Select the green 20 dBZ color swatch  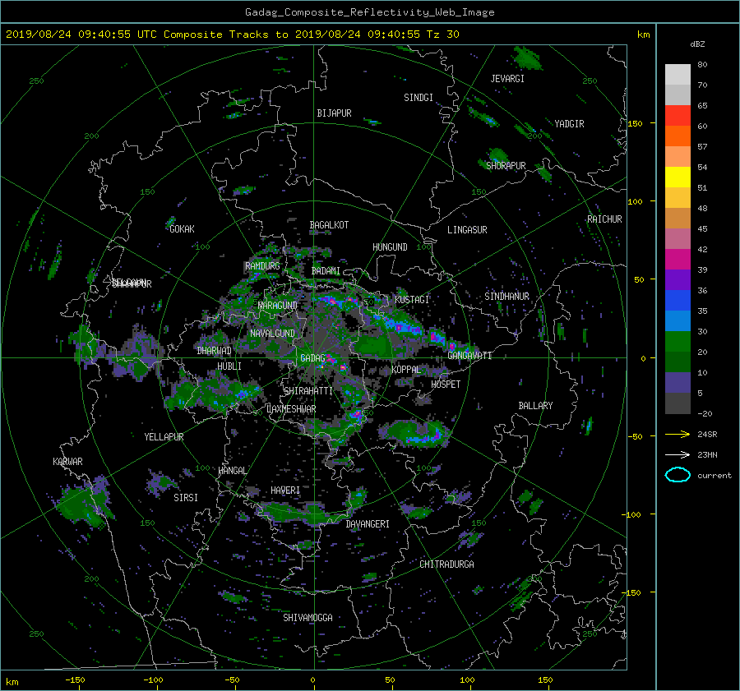[x=678, y=341]
